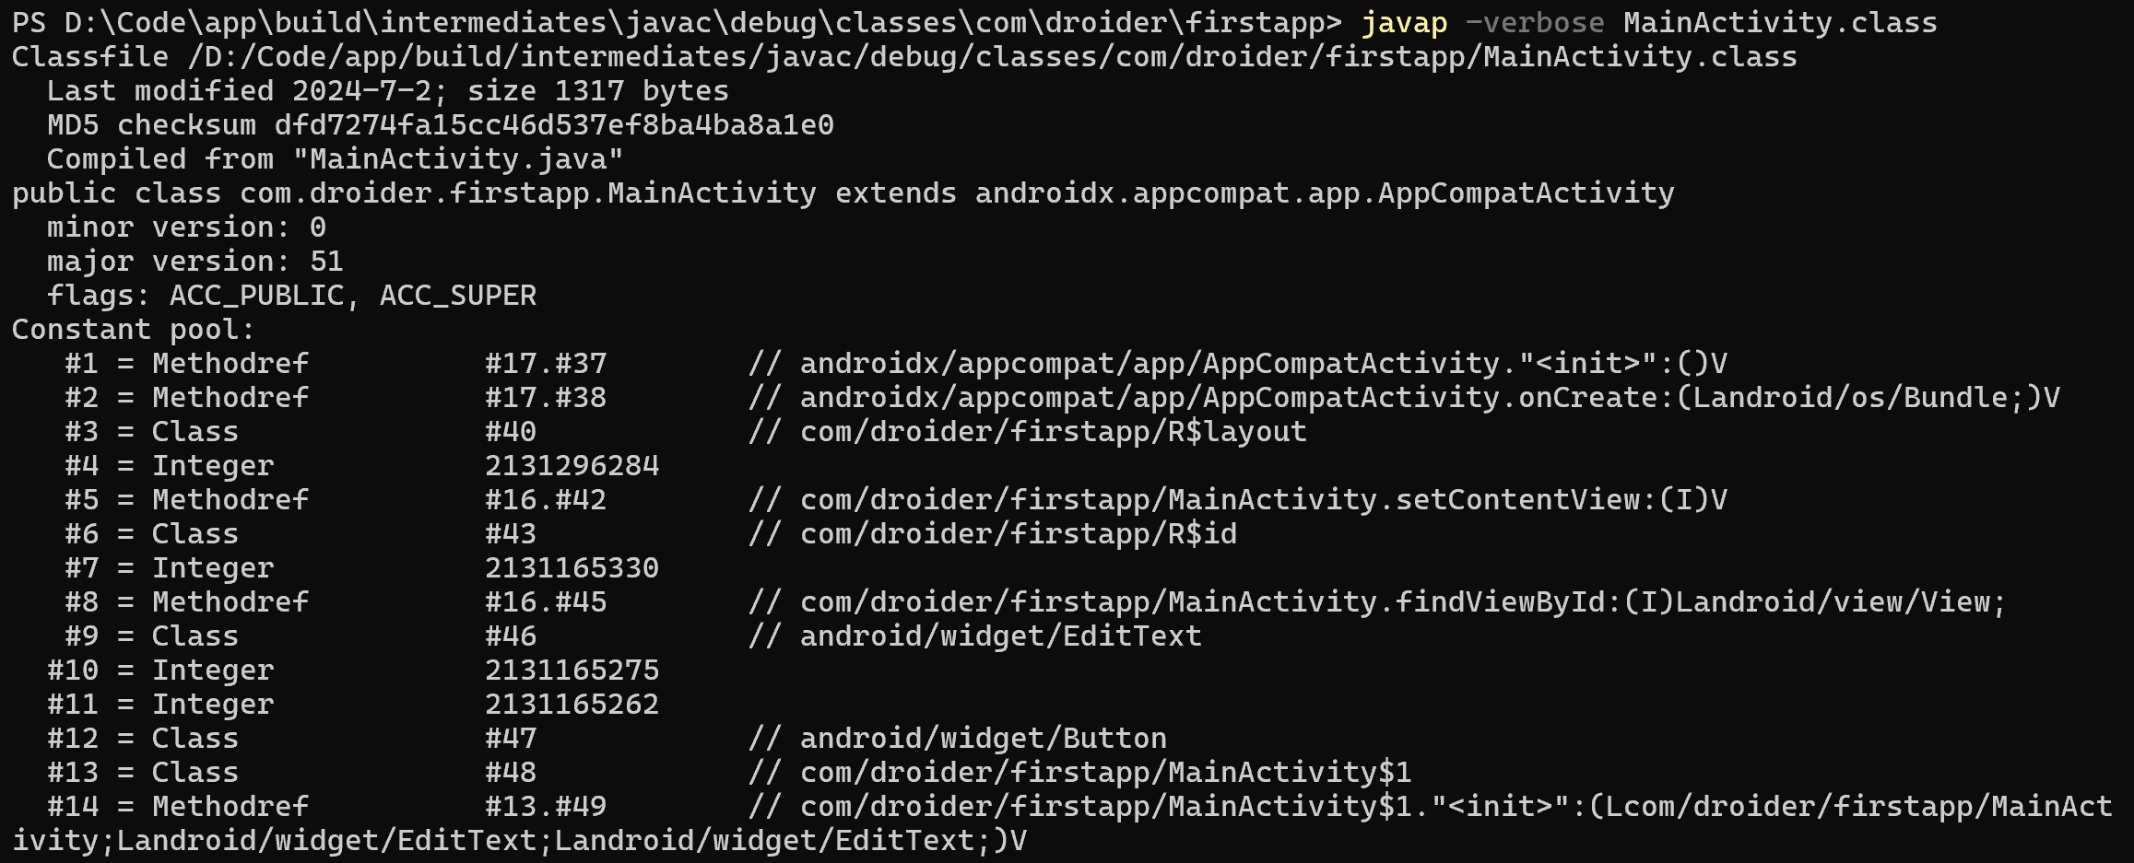The height and width of the screenshot is (863, 2134).
Task: Click reference '#16.#45' value
Action: click(x=546, y=601)
